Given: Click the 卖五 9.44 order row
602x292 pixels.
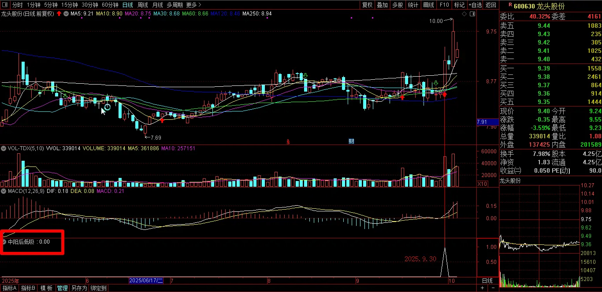Looking at the screenshot, I should pos(550,26).
